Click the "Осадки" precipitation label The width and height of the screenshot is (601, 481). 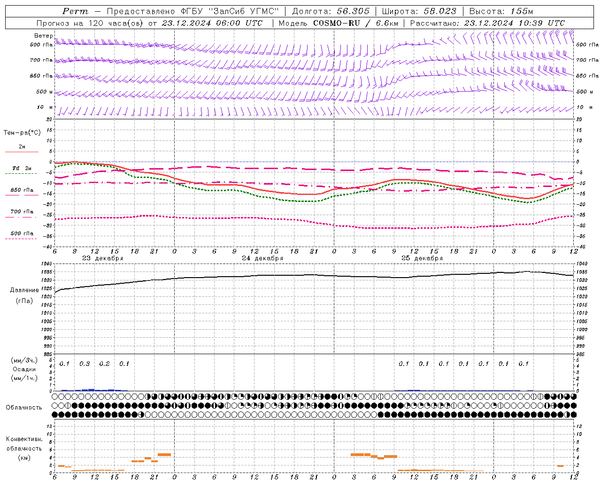pos(24,369)
